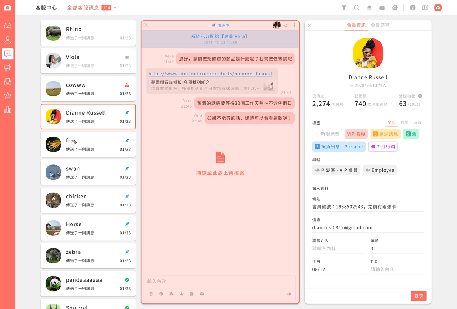
Task: Open the chatbot robot icon in top bar
Action: tap(382, 7)
